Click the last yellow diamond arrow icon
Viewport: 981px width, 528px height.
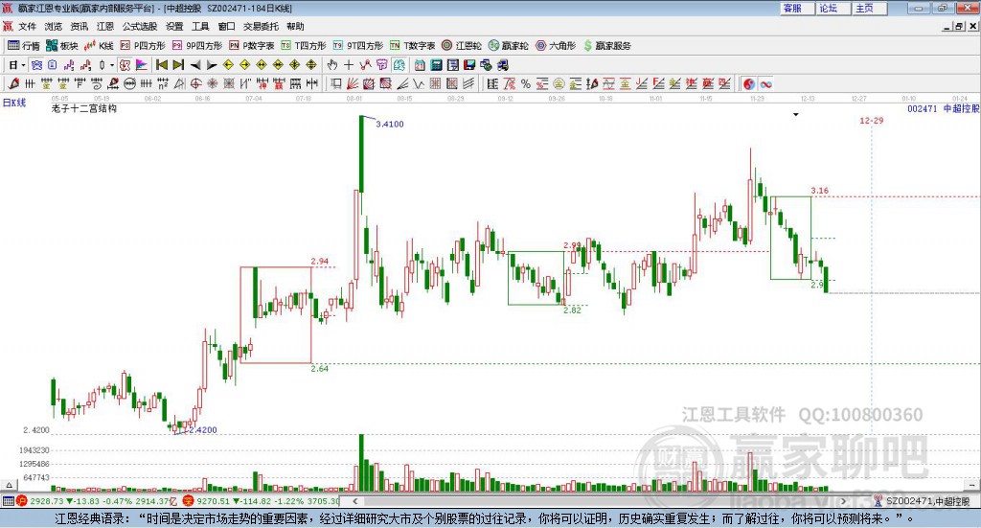311,65
